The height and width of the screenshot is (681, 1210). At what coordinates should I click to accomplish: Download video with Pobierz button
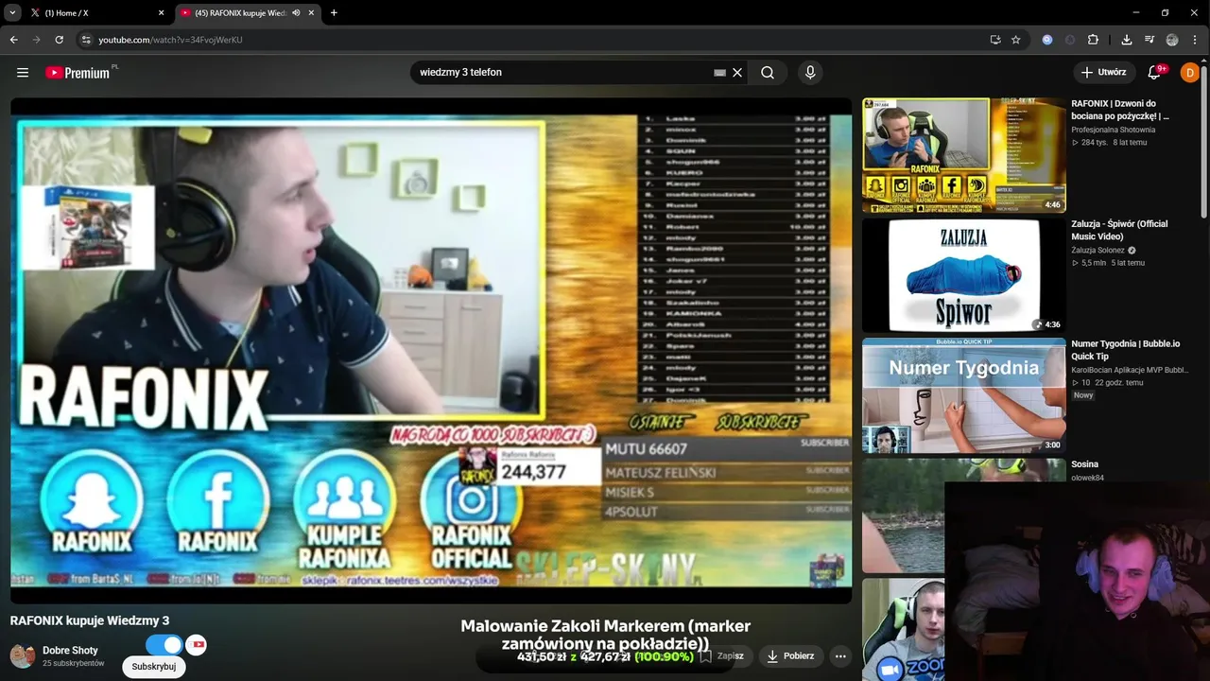coord(790,655)
